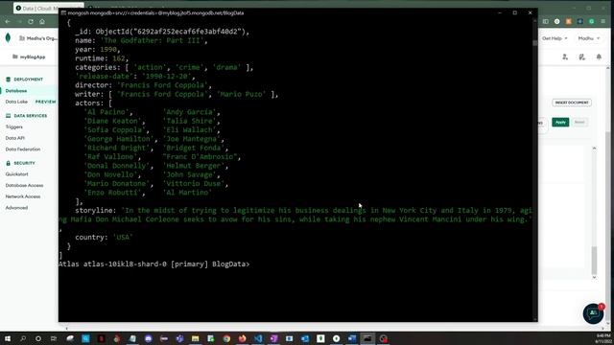Click the MongoDB leaf logo in Atlas
The height and width of the screenshot is (345, 614).
click(8, 38)
